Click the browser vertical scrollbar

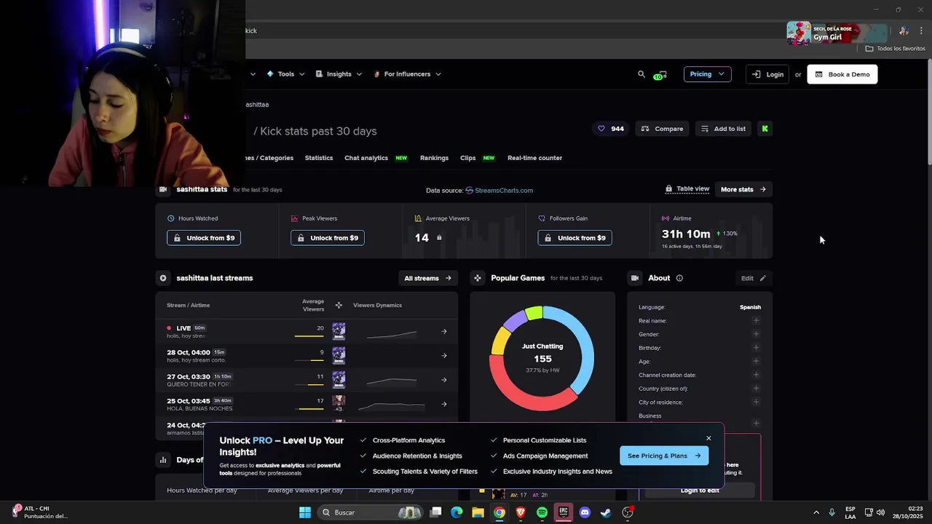(928, 111)
